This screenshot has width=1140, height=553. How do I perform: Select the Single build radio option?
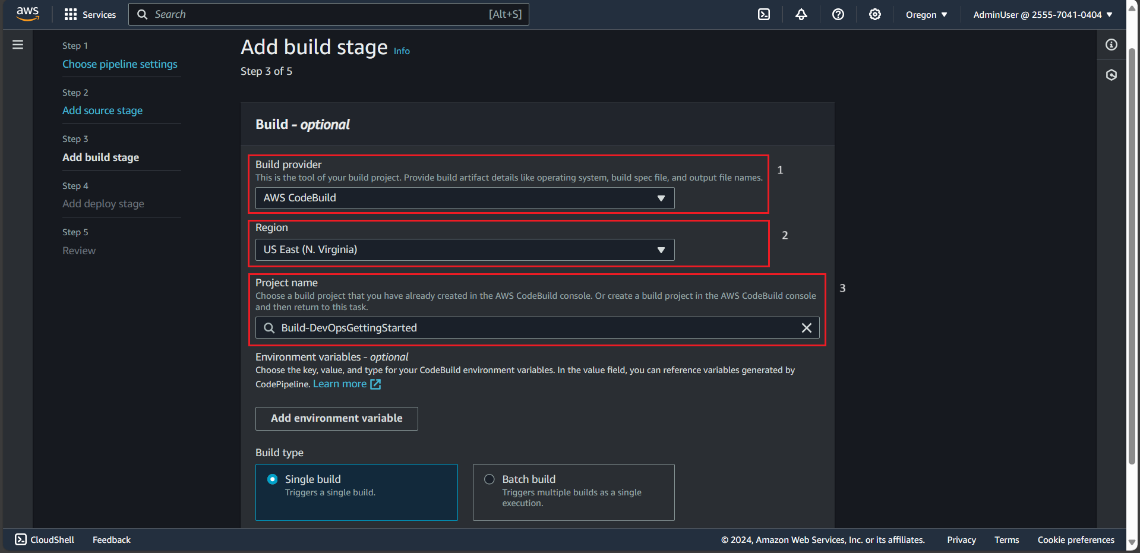coord(273,479)
